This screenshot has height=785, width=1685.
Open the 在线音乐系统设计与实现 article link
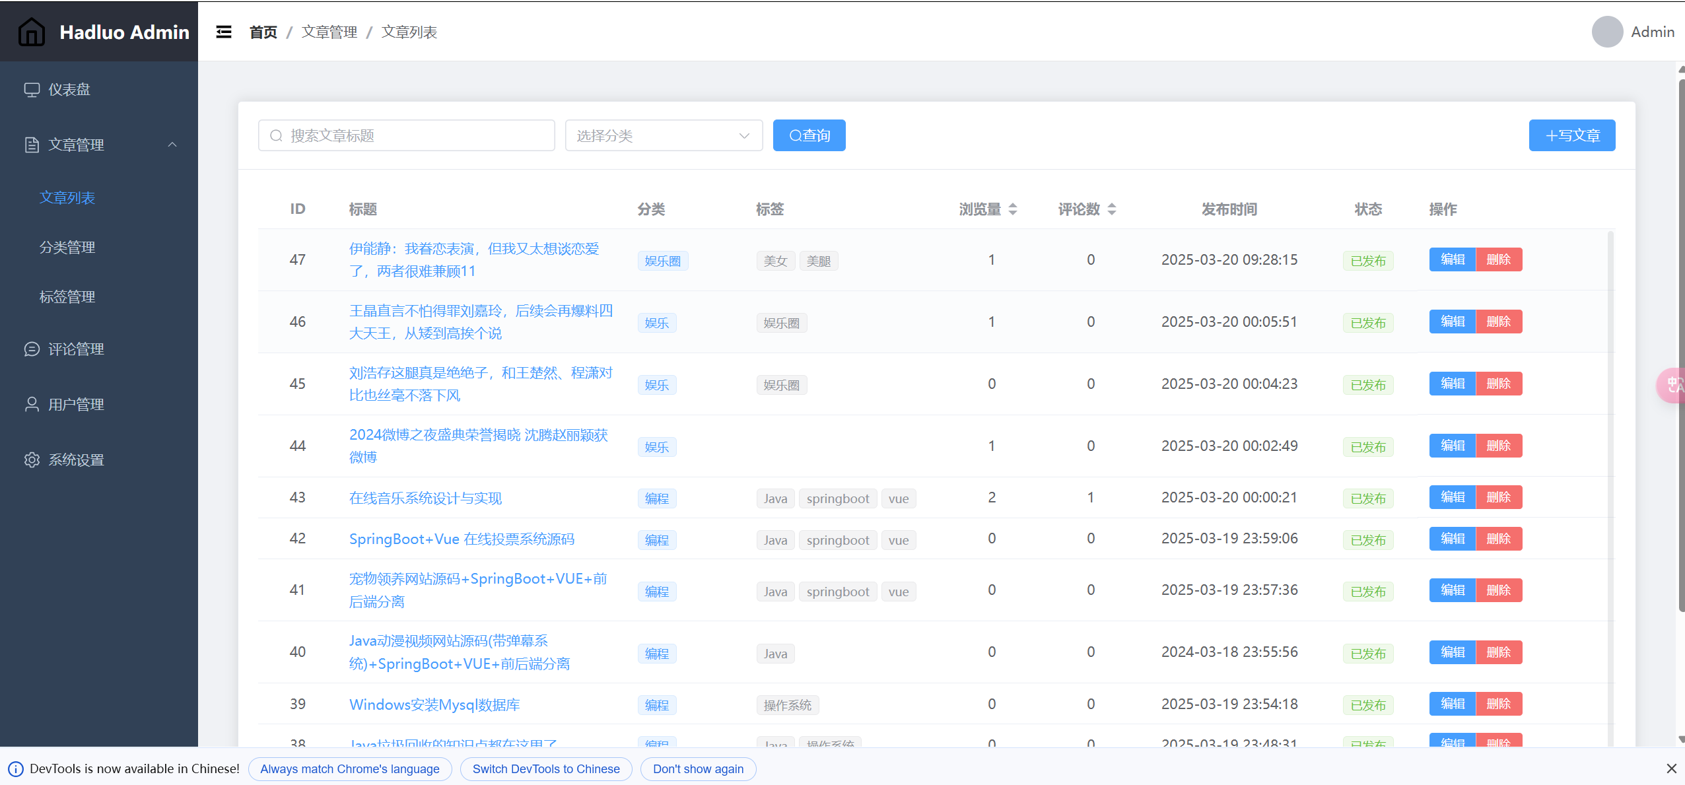click(425, 498)
